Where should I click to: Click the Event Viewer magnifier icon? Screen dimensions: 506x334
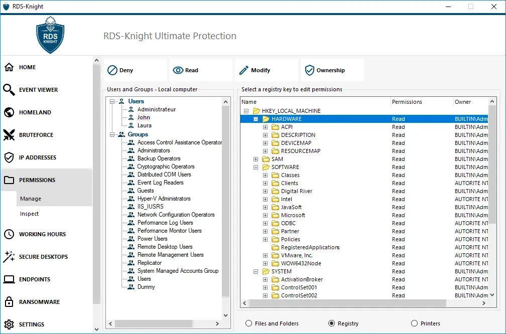coord(9,90)
